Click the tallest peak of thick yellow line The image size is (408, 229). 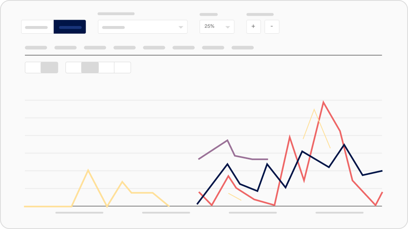coord(88,170)
